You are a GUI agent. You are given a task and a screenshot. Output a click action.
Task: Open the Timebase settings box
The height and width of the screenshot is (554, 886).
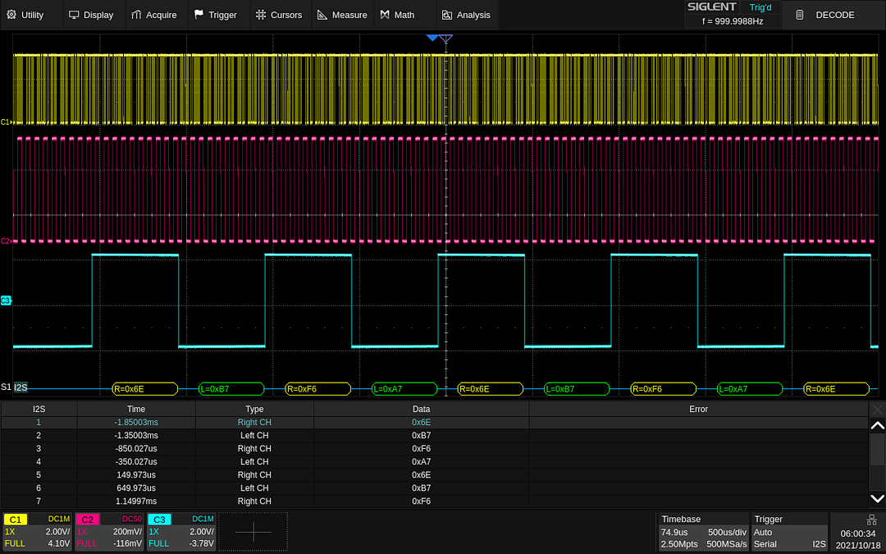coord(703,531)
